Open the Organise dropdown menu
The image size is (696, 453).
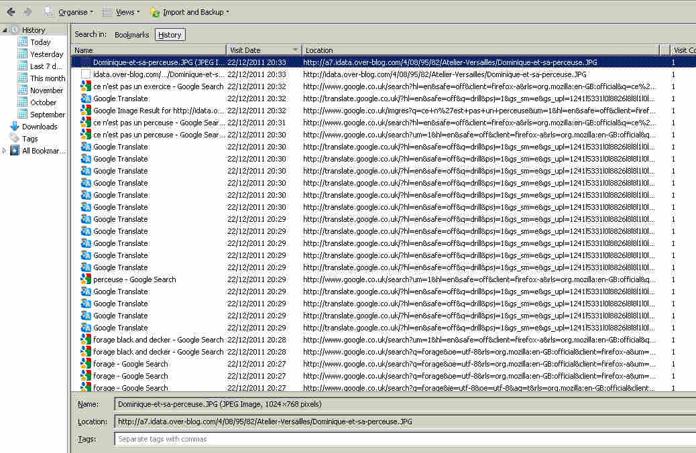coord(69,12)
